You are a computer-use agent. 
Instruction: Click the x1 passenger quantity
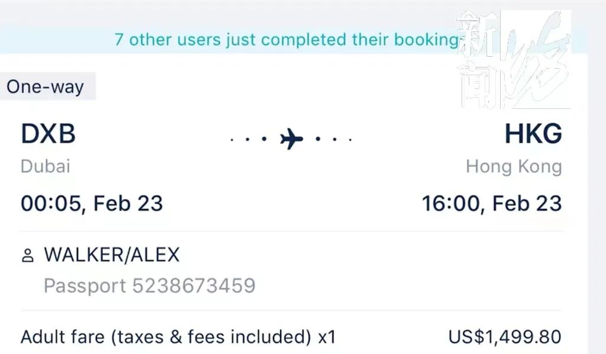tap(327, 337)
